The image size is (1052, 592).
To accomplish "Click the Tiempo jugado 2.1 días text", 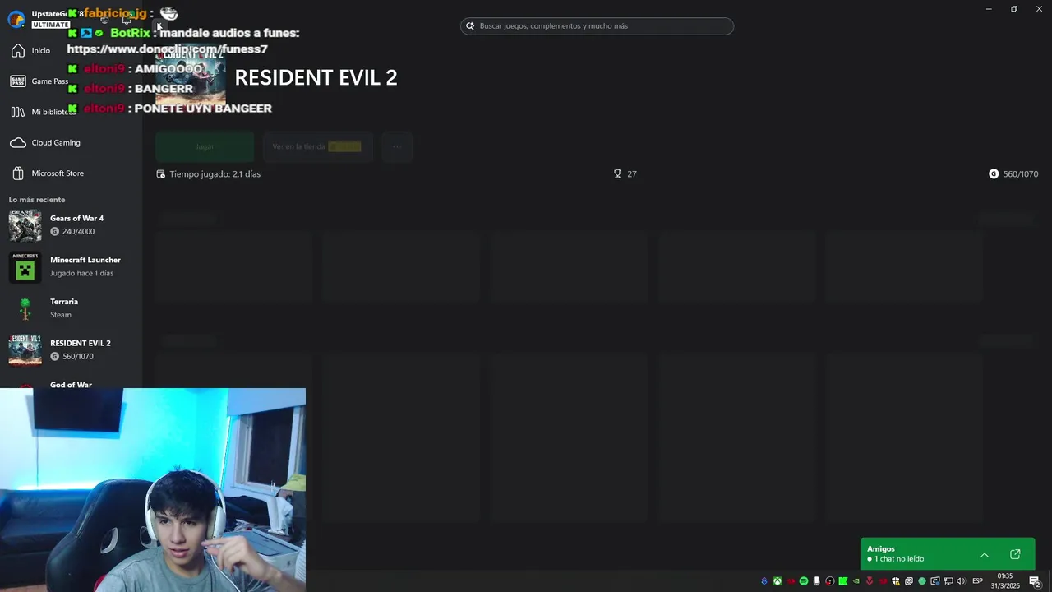I will 215,174.
